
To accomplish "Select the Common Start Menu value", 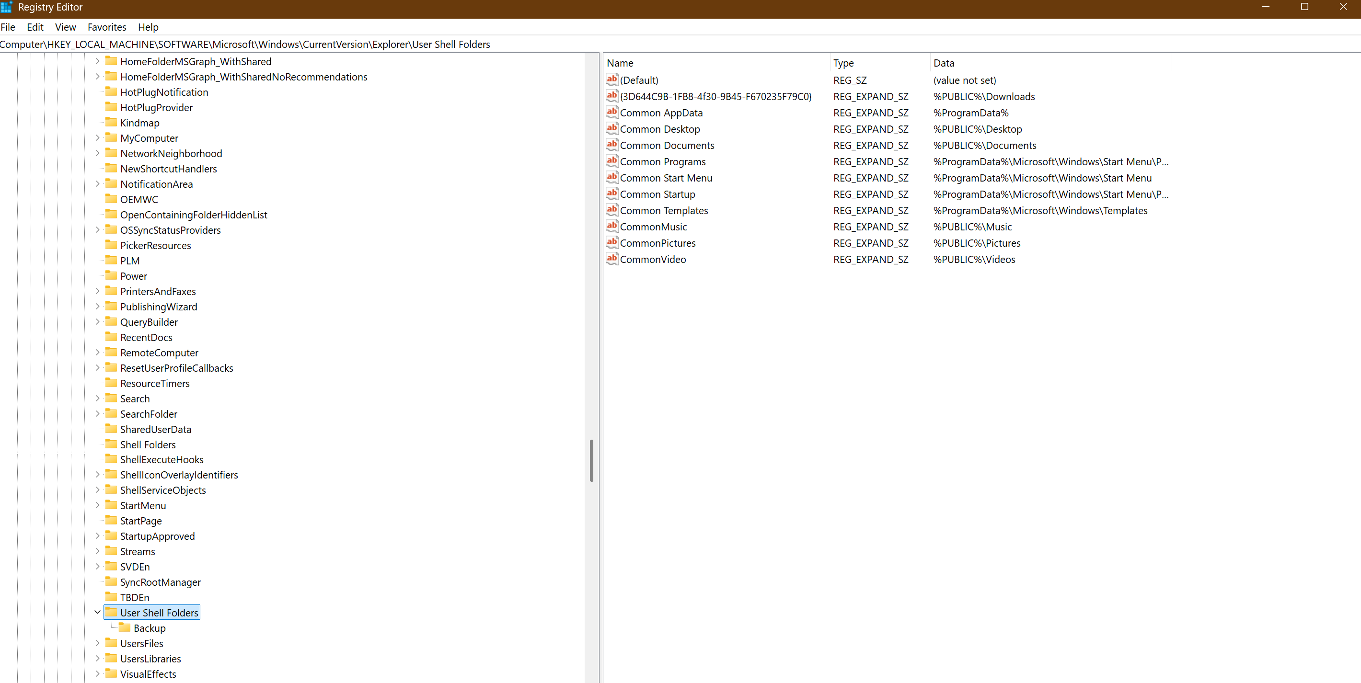I will point(666,178).
